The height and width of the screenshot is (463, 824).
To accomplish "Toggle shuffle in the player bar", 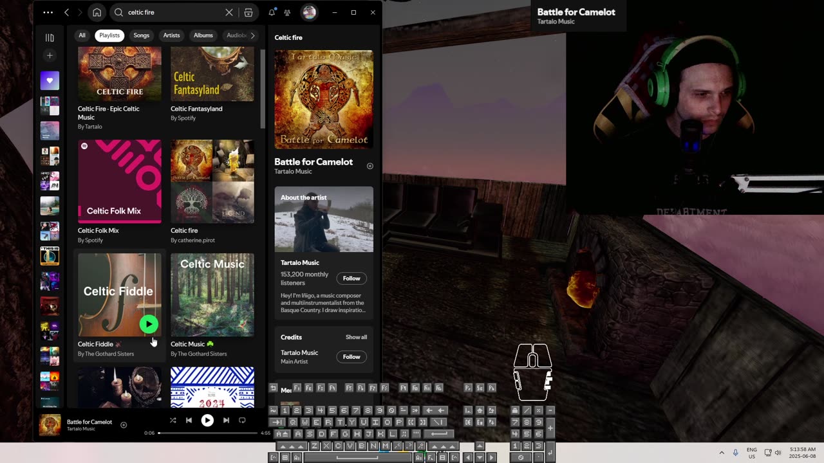I will click(x=173, y=421).
